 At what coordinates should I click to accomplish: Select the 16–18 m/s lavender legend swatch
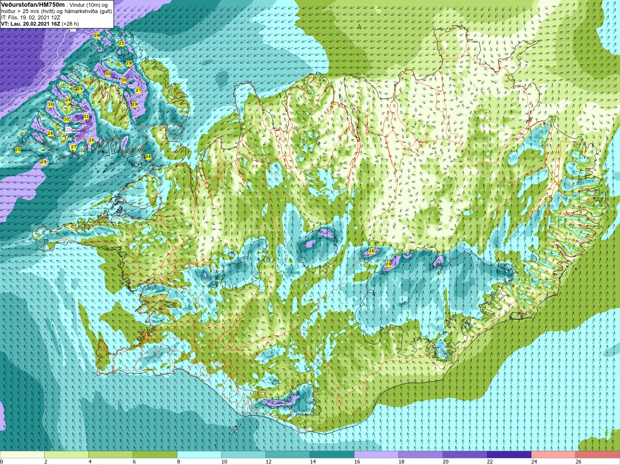pyautogui.click(x=376, y=455)
